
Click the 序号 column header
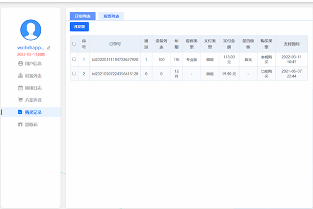[84, 44]
